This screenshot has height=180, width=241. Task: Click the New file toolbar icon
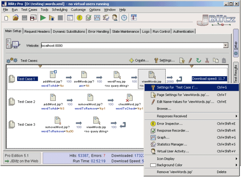(7, 18)
